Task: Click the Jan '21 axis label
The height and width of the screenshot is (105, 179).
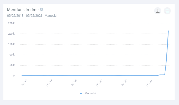Action: coord(149,83)
